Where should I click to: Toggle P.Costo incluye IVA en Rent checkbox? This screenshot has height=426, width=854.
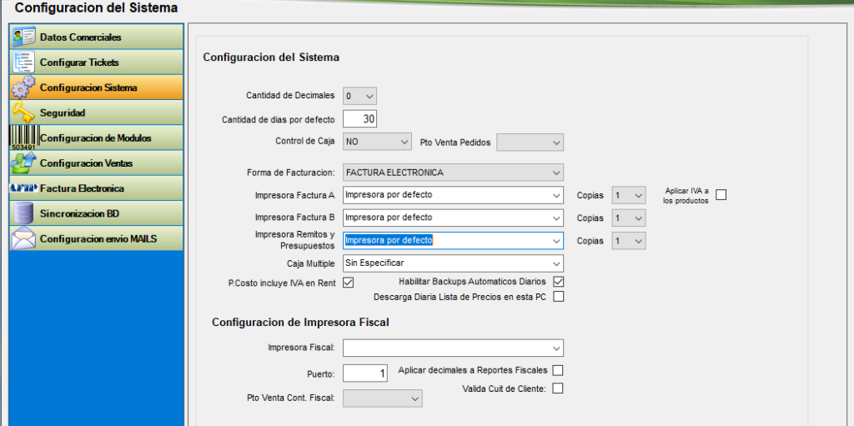349,283
